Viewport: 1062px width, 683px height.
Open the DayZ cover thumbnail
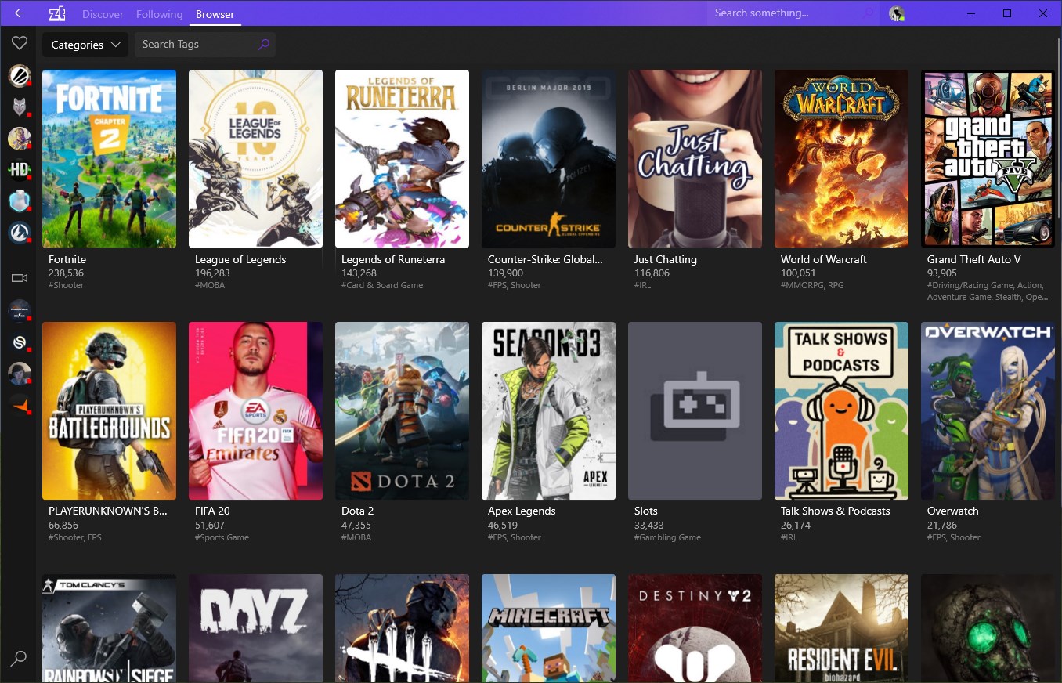coord(255,628)
